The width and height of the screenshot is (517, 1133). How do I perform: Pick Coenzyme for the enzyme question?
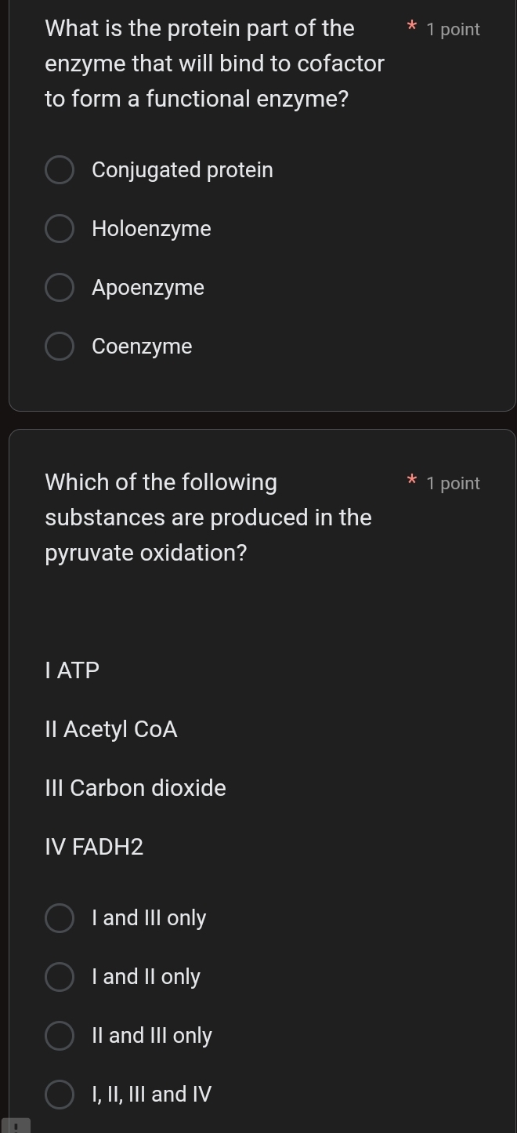click(x=60, y=346)
